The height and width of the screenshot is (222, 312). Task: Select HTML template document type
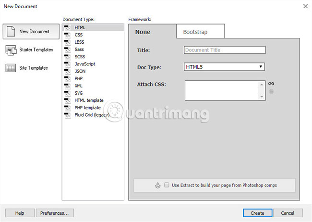click(x=93, y=100)
